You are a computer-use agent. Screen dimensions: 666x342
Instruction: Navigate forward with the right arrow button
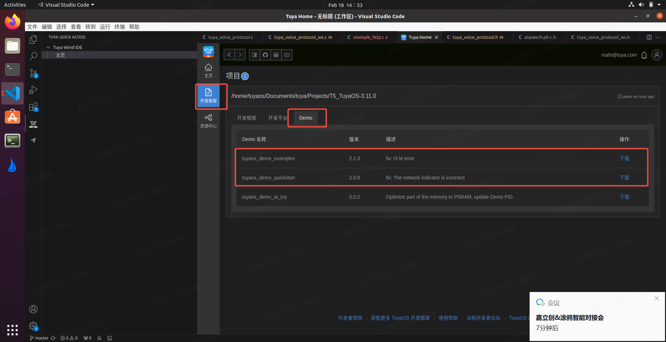coord(240,55)
